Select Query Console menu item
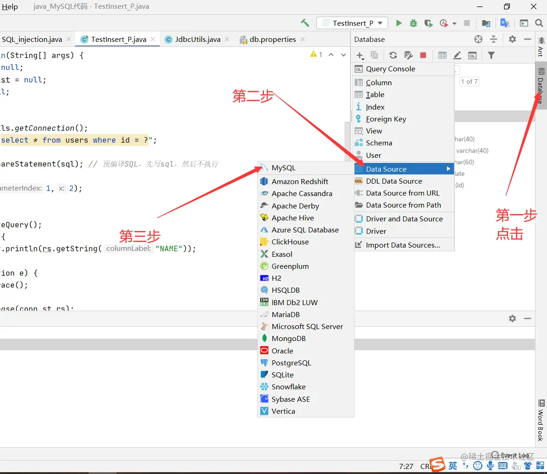This screenshot has height=474, width=547. [x=404, y=69]
